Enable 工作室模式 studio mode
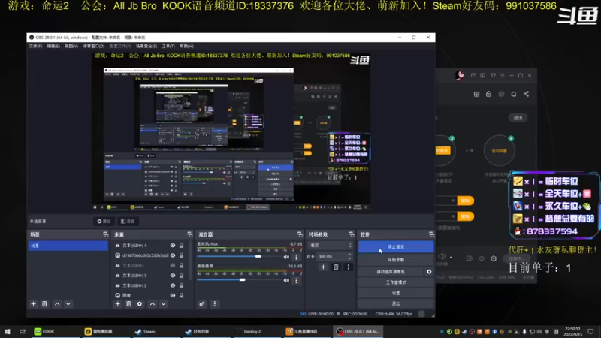The width and height of the screenshot is (601, 338). pyautogui.click(x=396, y=282)
